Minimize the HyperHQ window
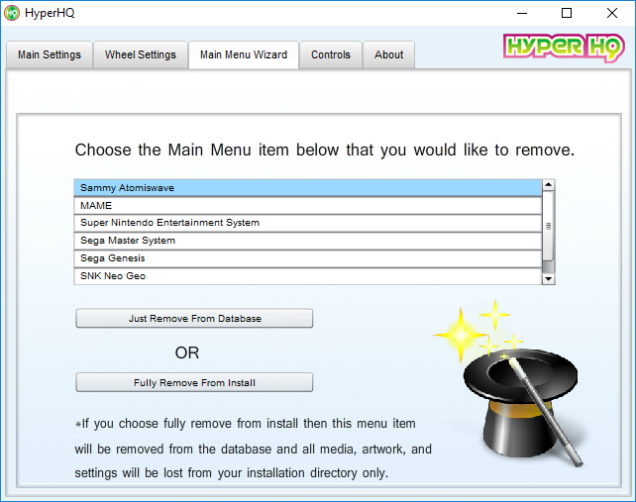Image resolution: width=636 pixels, height=502 pixels. pyautogui.click(x=522, y=14)
